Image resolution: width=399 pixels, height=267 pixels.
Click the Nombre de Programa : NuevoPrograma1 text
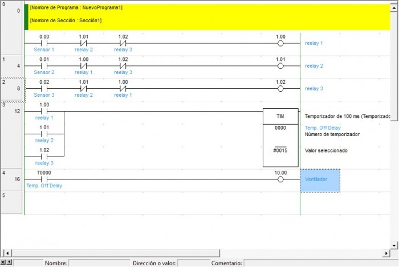point(76,7)
